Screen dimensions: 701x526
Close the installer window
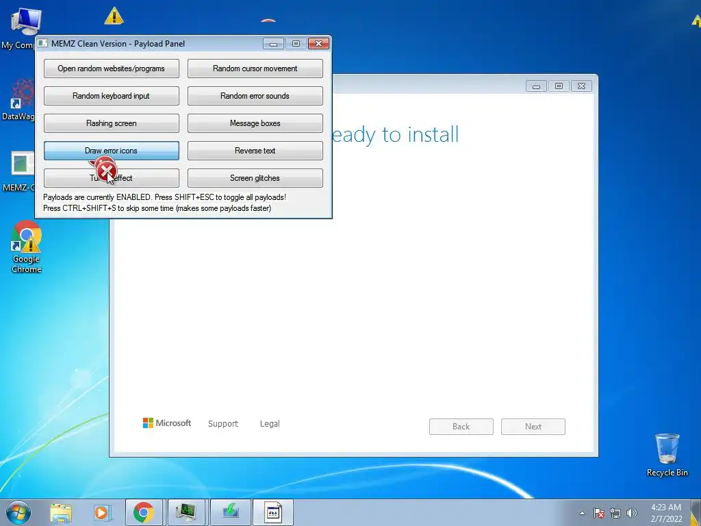pos(581,86)
